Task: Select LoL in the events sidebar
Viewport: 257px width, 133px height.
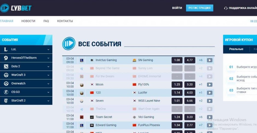Action: [26, 49]
